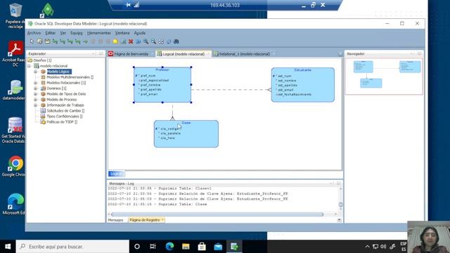Image resolution: width=450 pixels, height=253 pixels.
Task: Open Edge from the taskbar
Action: click(169, 247)
